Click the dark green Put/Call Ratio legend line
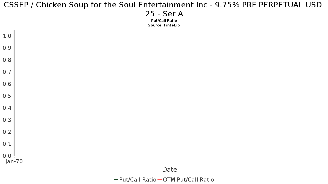 116,180
